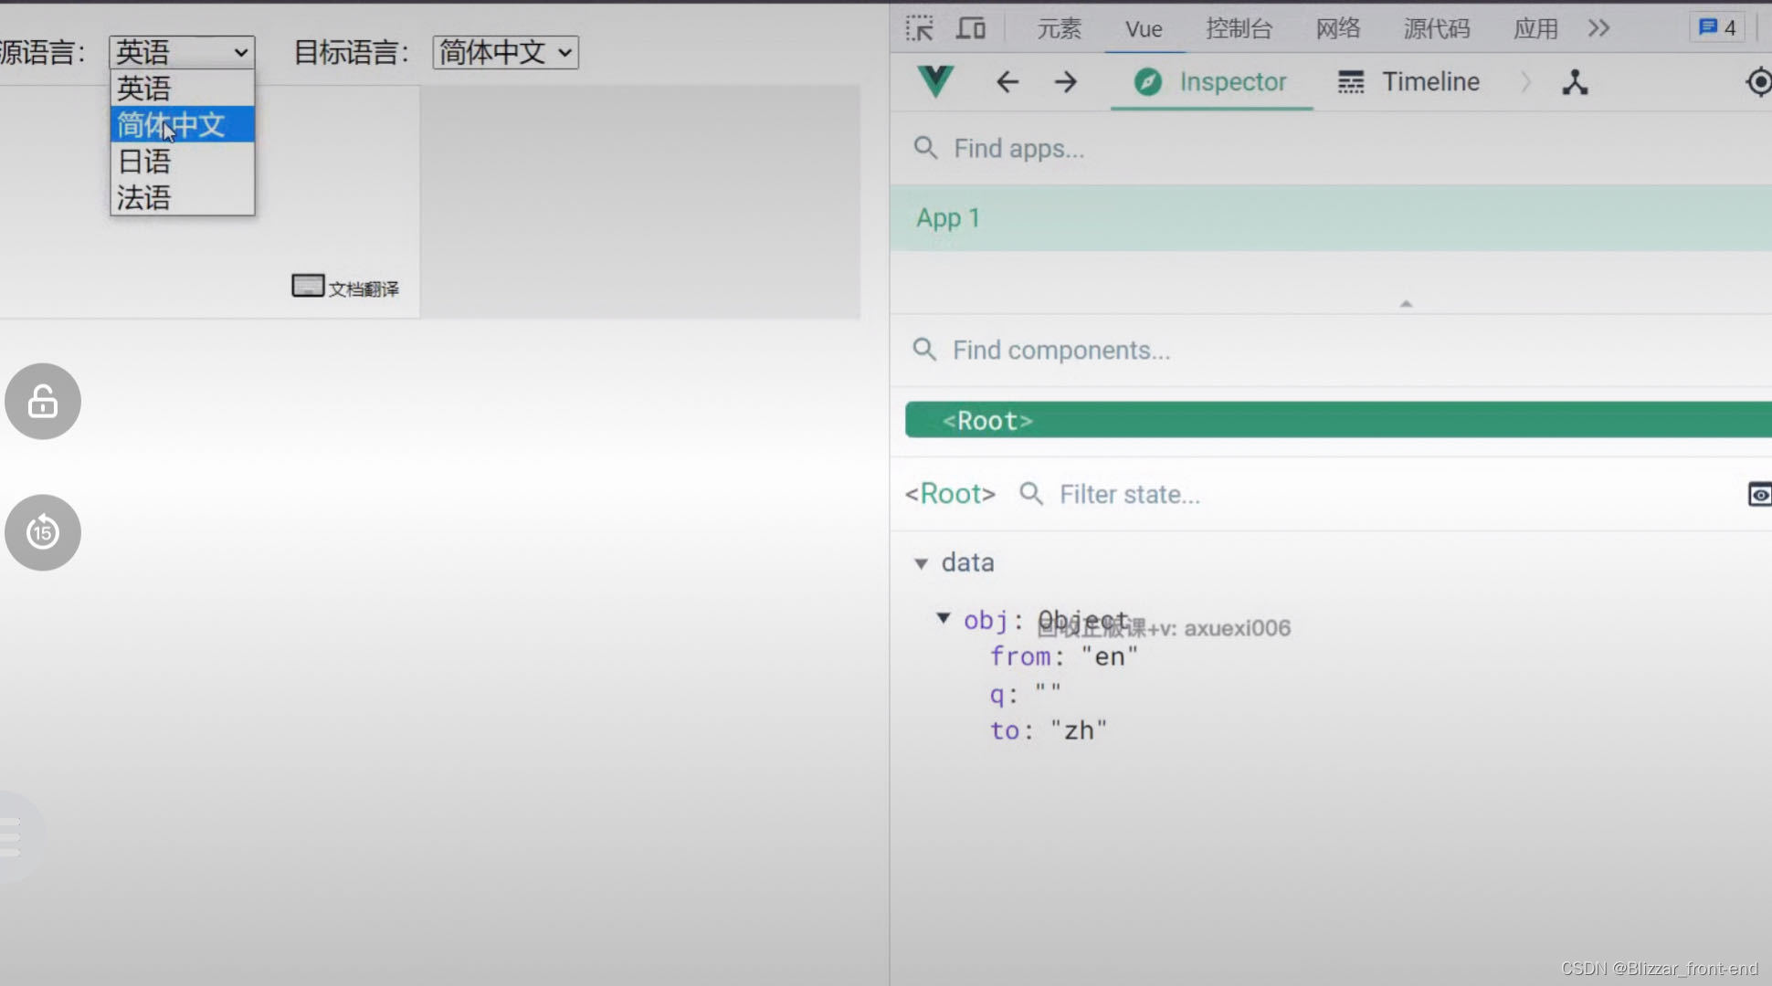Select App 1 in the apps list
1772x986 pixels.
coord(1331,218)
